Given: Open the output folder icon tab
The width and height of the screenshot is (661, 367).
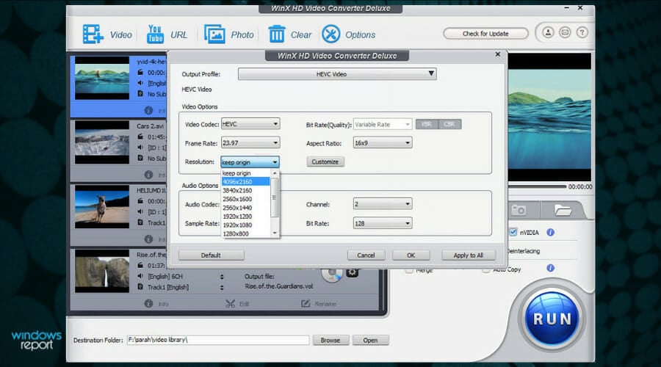Looking at the screenshot, I should coord(563,209).
